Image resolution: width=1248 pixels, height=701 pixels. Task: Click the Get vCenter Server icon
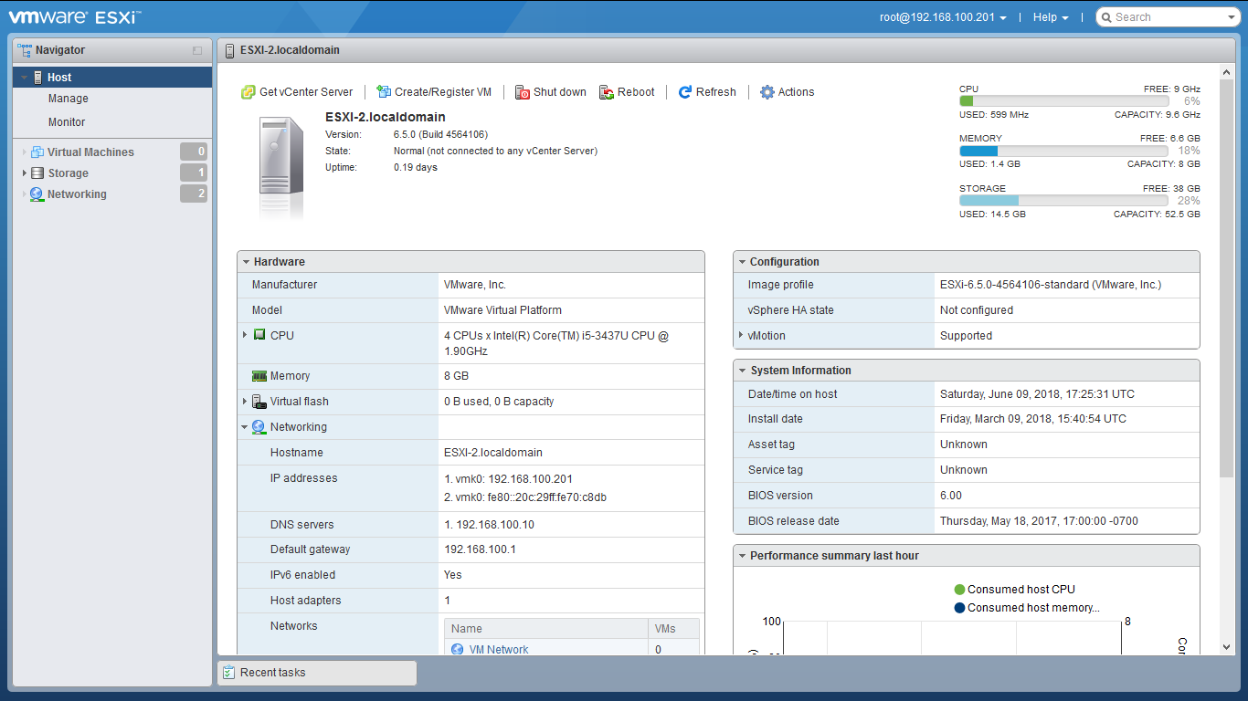click(248, 92)
